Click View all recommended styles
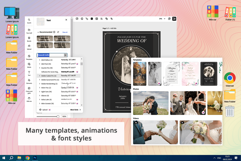241x161 pixels. pyautogui.click(x=65, y=32)
